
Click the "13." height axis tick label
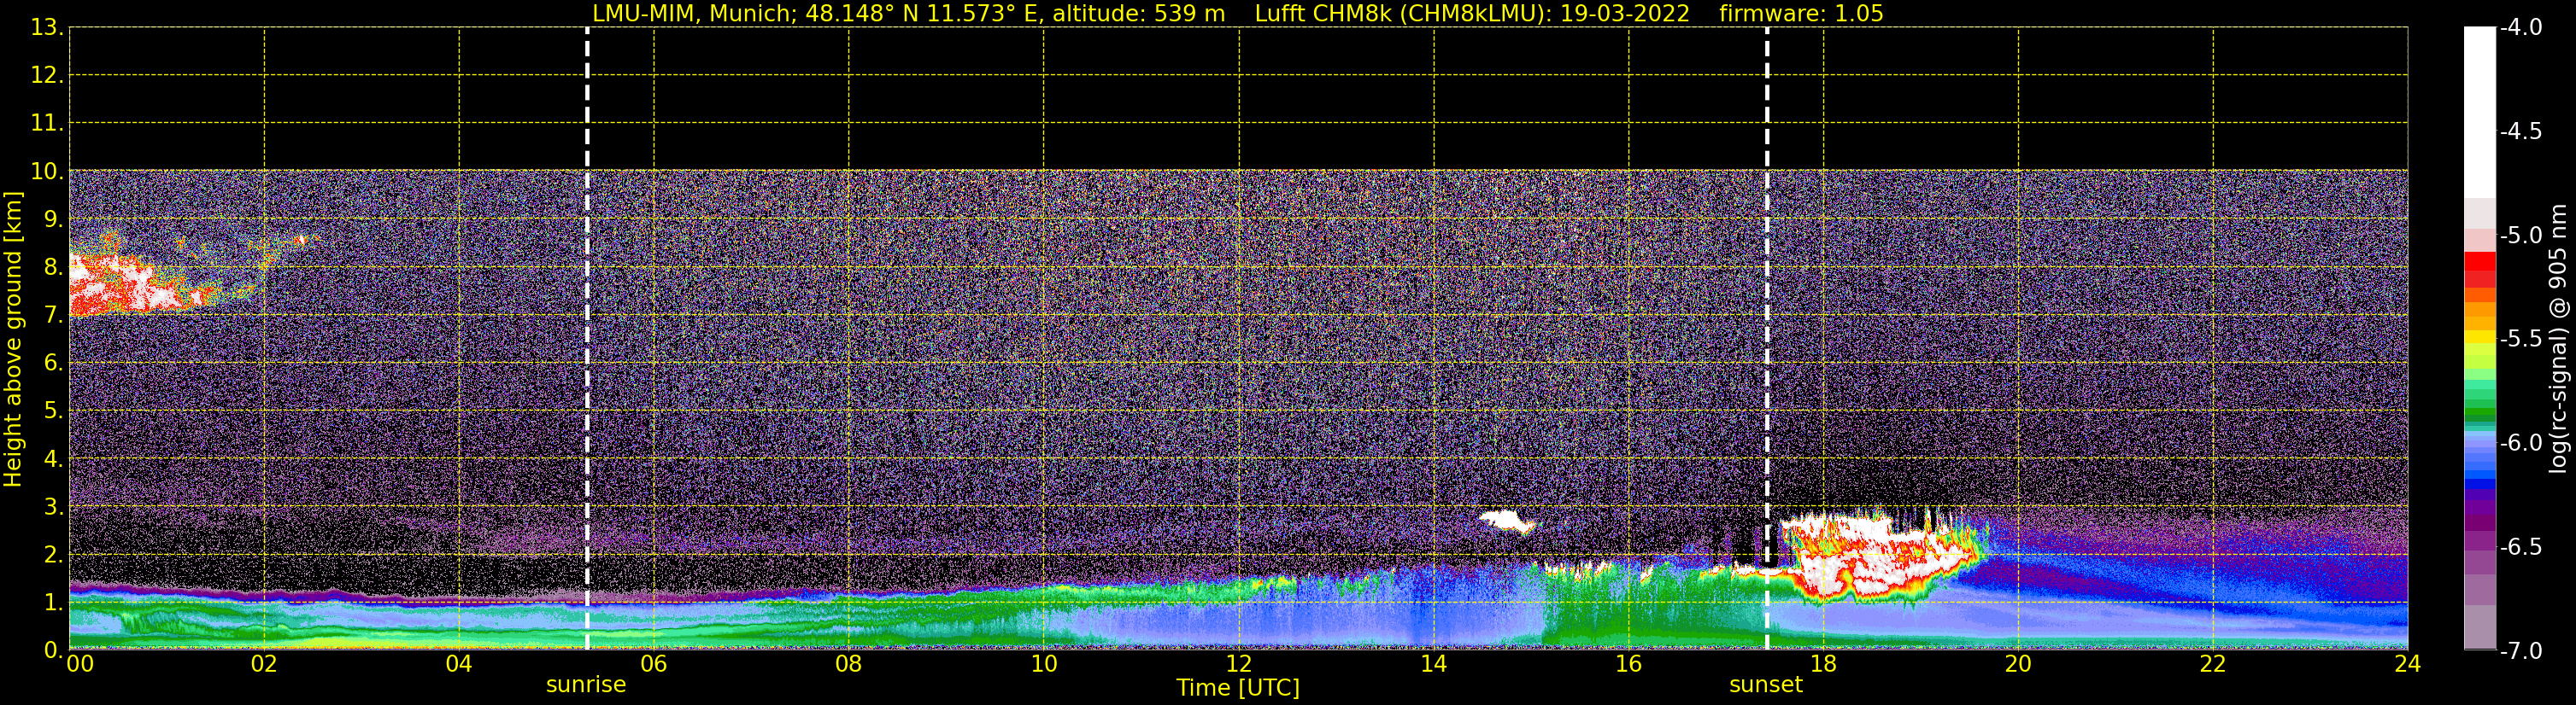(47, 28)
